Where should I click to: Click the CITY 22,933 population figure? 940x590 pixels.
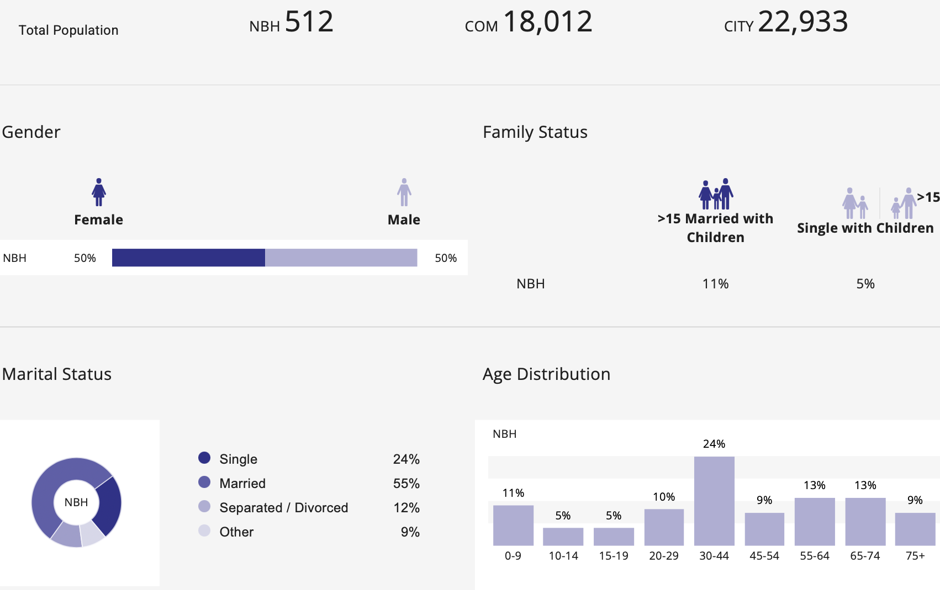click(786, 22)
